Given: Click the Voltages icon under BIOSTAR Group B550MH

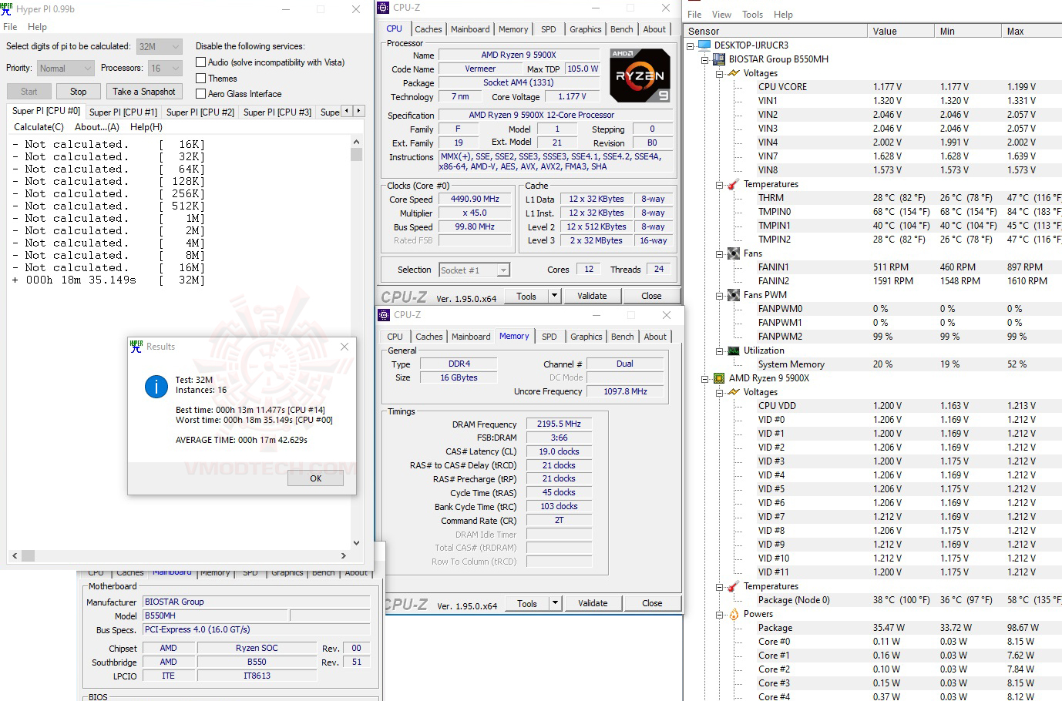Looking at the screenshot, I should coord(734,73).
